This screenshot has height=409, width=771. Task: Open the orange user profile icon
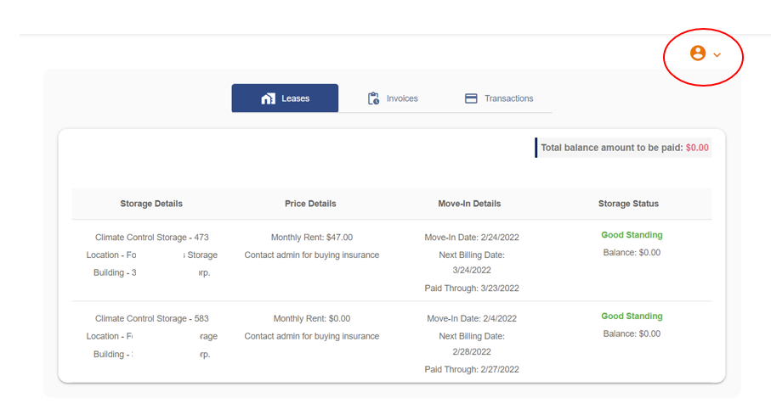tap(697, 53)
